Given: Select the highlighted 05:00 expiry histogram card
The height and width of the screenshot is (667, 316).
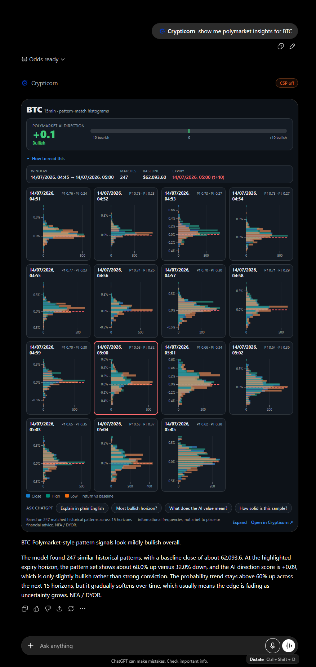Looking at the screenshot, I should click(126, 378).
